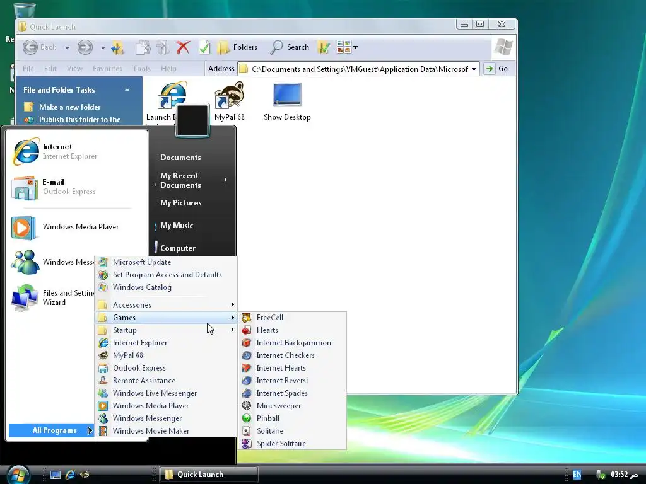Open Internet Checkers
The height and width of the screenshot is (484, 646).
[x=293, y=355]
